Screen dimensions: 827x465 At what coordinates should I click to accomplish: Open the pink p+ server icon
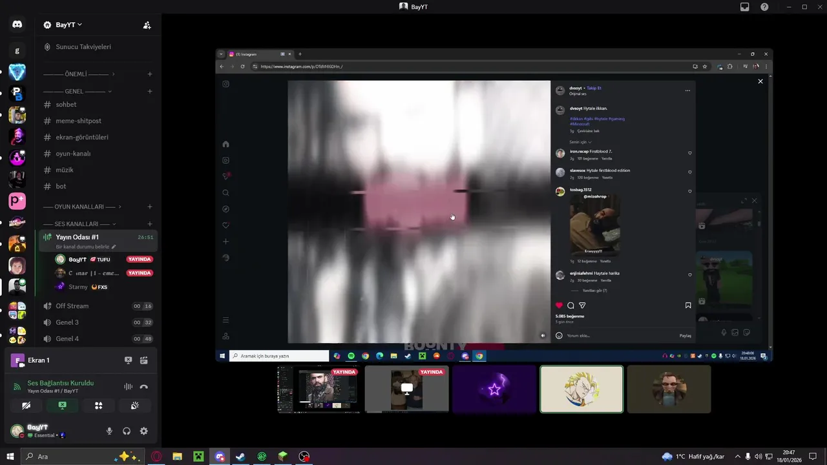(17, 201)
